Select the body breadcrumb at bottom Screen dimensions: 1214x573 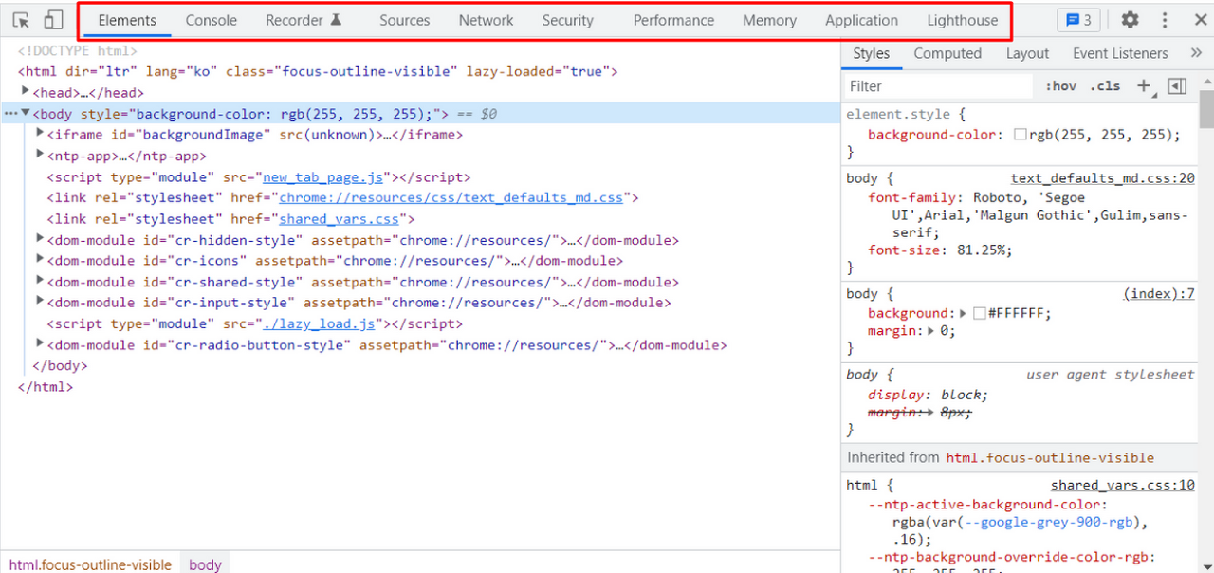point(205,564)
